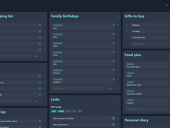Focus Add new item field in Food plan

coord(147,109)
